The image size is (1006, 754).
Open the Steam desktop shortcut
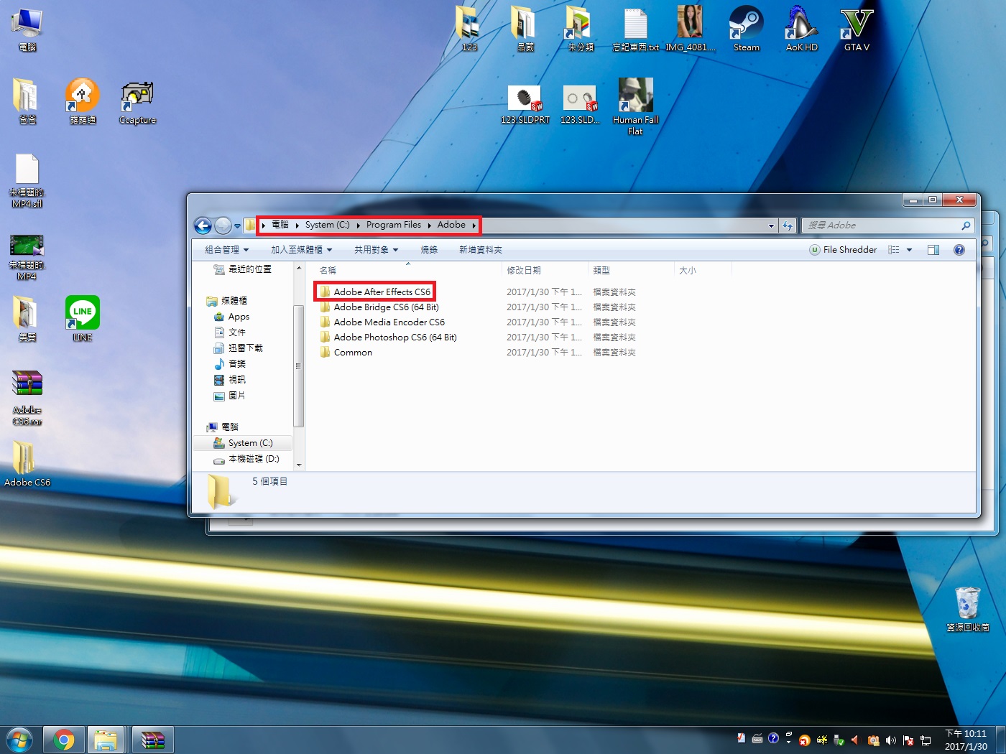(x=746, y=29)
